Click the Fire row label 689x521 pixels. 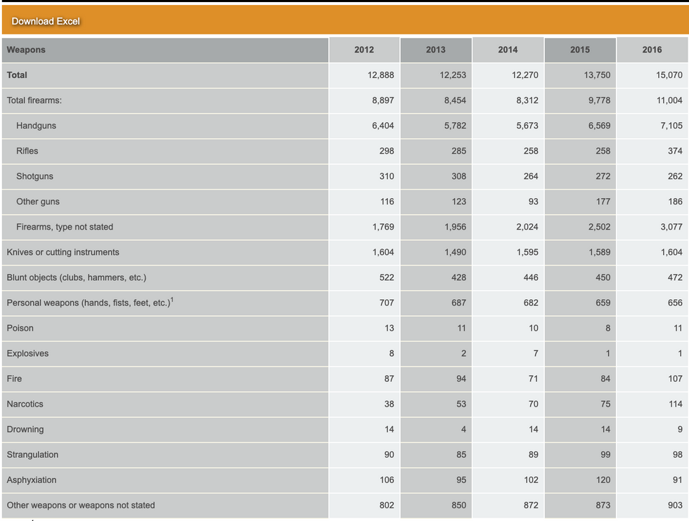coord(14,378)
